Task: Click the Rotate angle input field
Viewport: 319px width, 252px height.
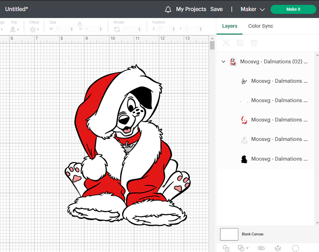Action: (130, 29)
